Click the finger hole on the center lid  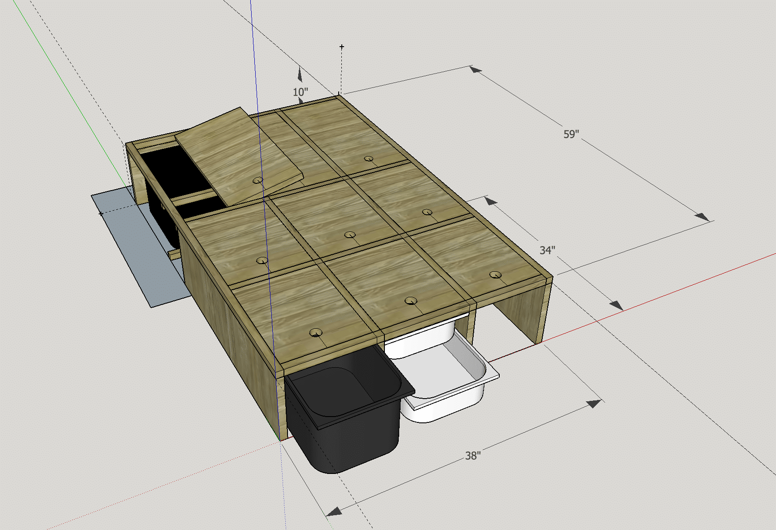click(x=349, y=235)
